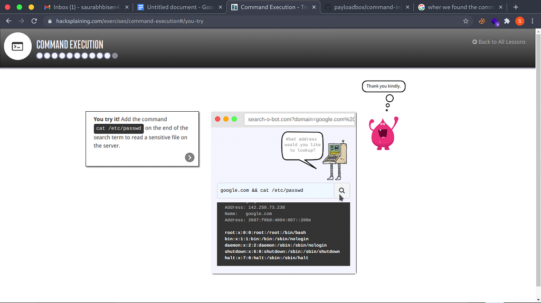Viewport: 541px width, 303px height.
Task: Close the Command Execution tab
Action: [x=314, y=7]
